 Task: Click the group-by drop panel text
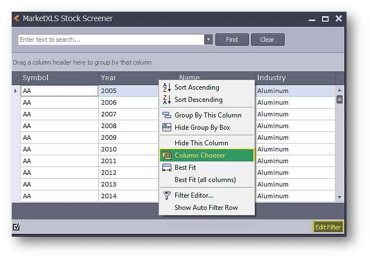point(82,63)
